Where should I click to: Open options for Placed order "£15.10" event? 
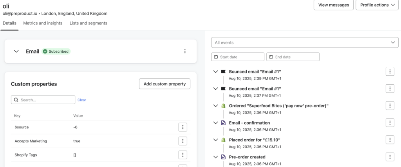(x=390, y=140)
